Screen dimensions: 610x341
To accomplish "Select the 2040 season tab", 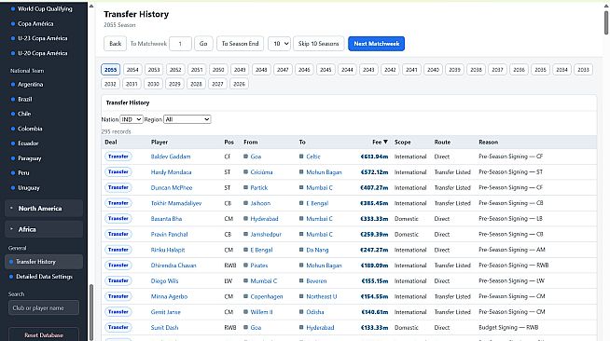I will click(x=433, y=70).
